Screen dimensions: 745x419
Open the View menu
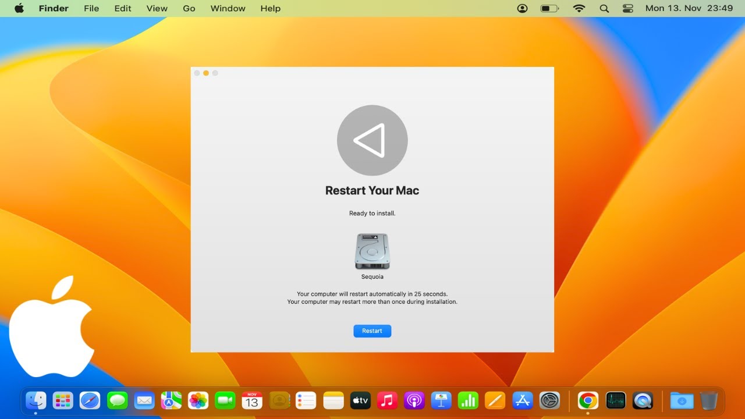(x=157, y=8)
